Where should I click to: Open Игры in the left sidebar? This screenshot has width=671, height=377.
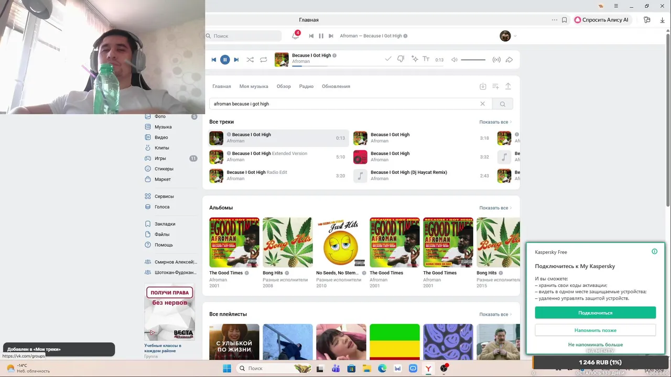tap(160, 158)
